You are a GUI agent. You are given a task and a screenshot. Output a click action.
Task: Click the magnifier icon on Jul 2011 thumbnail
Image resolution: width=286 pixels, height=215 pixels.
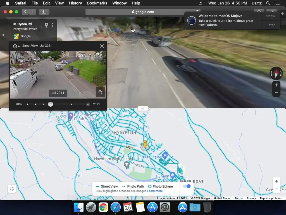tap(101, 92)
